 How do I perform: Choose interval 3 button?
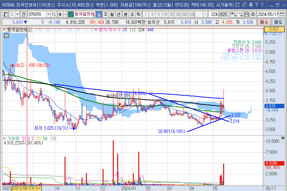point(152,14)
